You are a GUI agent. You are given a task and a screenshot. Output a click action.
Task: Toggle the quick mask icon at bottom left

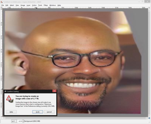coord(2,118)
